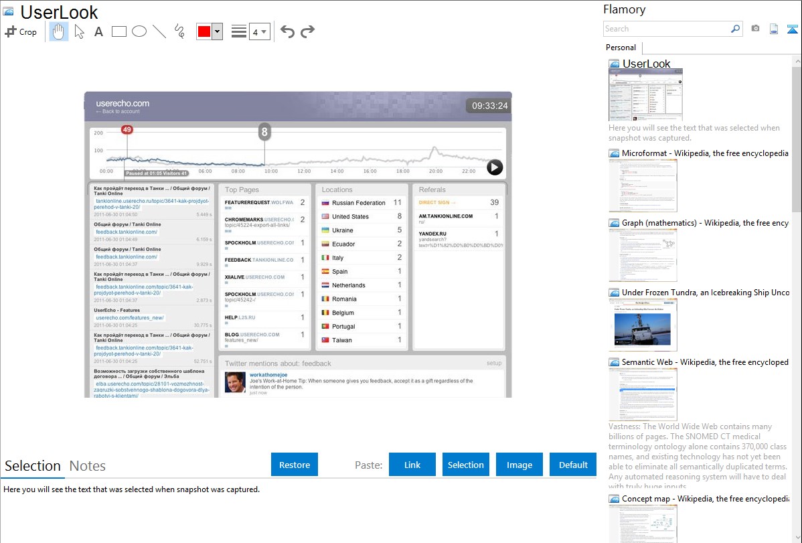
Task: Open the Under Frozen Tundra snapshot thumbnail
Action: (x=643, y=325)
